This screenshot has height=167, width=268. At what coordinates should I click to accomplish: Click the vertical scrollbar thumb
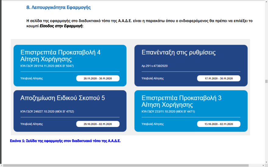[266, 81]
